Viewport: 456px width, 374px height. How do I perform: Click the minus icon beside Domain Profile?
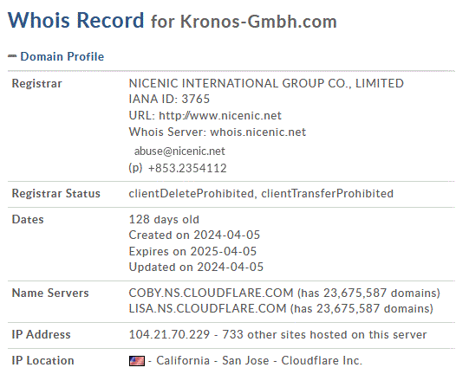pos(12,56)
